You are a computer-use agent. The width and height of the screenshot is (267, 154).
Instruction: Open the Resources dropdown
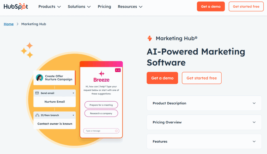(130, 7)
